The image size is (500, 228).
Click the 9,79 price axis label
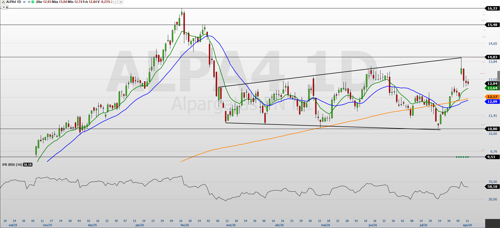point(493,151)
